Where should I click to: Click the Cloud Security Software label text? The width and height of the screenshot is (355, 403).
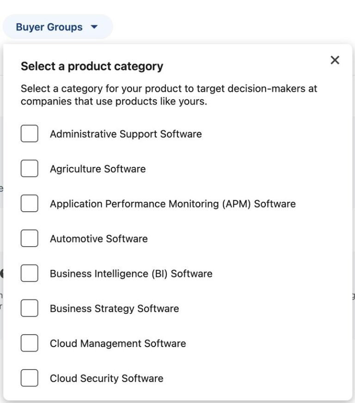[x=106, y=378]
